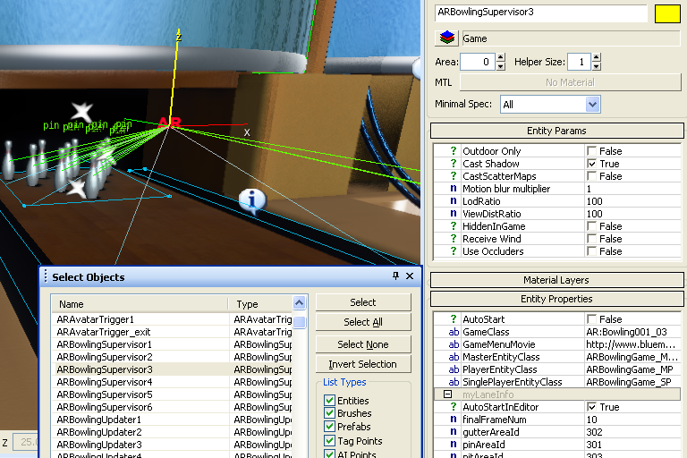Toggle the AutoStart checkbox
Screen dimensions: 687x458
pos(591,319)
